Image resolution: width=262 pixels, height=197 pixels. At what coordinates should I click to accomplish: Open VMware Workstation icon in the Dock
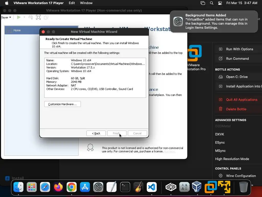211,187
